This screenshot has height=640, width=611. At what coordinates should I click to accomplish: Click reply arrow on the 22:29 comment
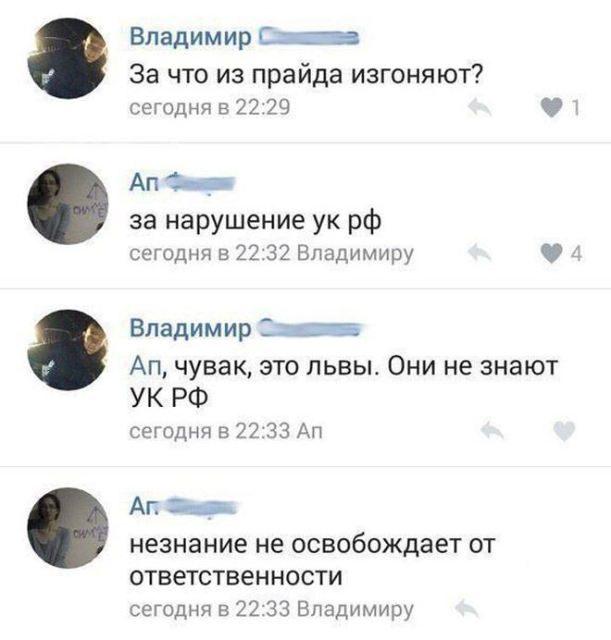tap(480, 107)
